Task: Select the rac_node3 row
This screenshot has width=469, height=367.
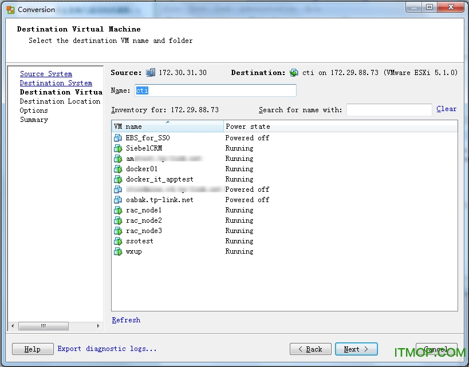Action: [284, 231]
